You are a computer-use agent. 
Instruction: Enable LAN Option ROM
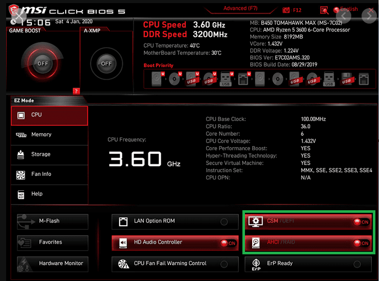point(175,222)
